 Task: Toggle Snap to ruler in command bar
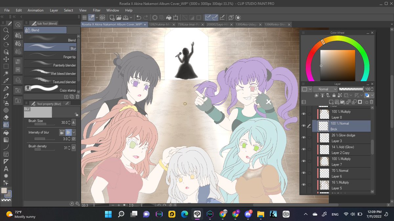[208, 18]
